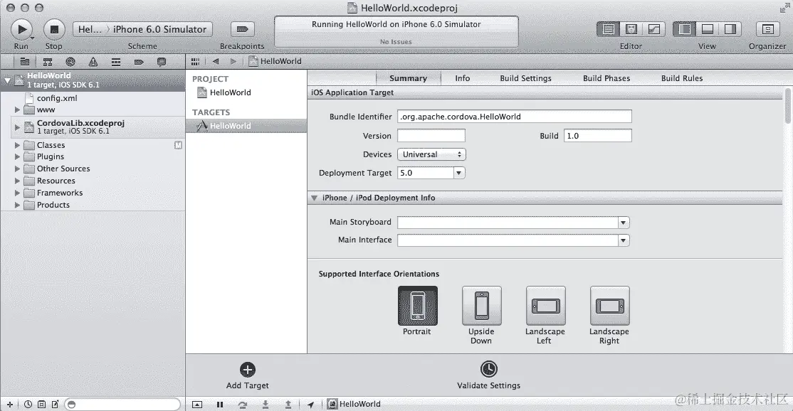793x411 pixels.
Task: Switch to the Build Phases tab
Action: pos(606,78)
